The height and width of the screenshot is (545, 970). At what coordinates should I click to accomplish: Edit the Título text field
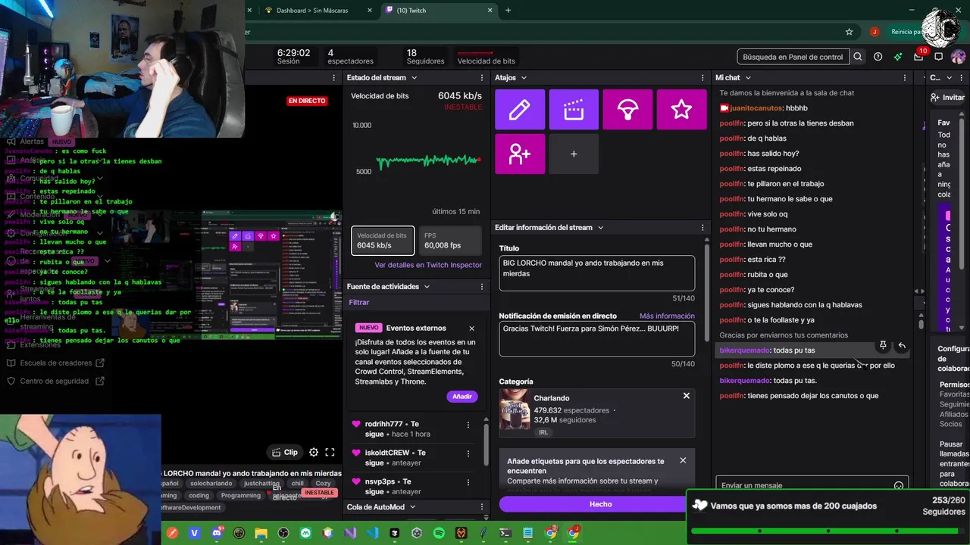[597, 273]
